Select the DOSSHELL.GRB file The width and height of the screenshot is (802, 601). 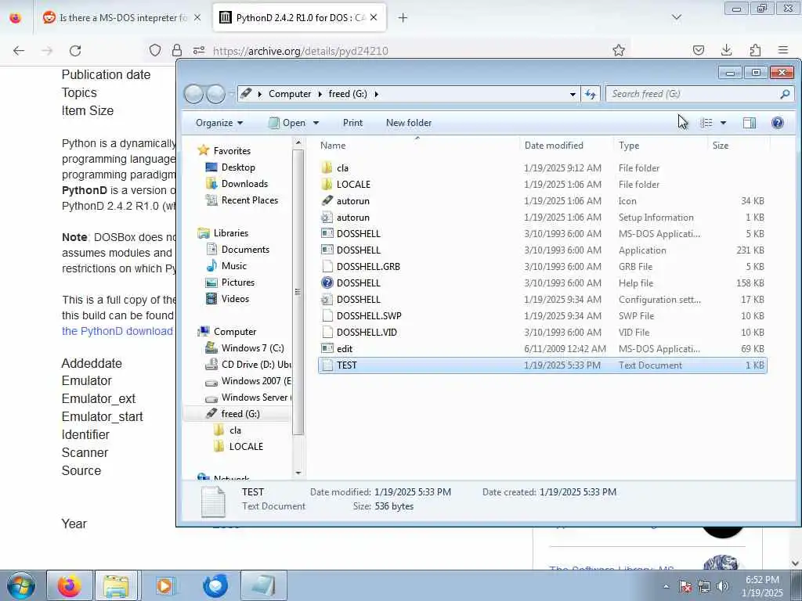point(542,267)
